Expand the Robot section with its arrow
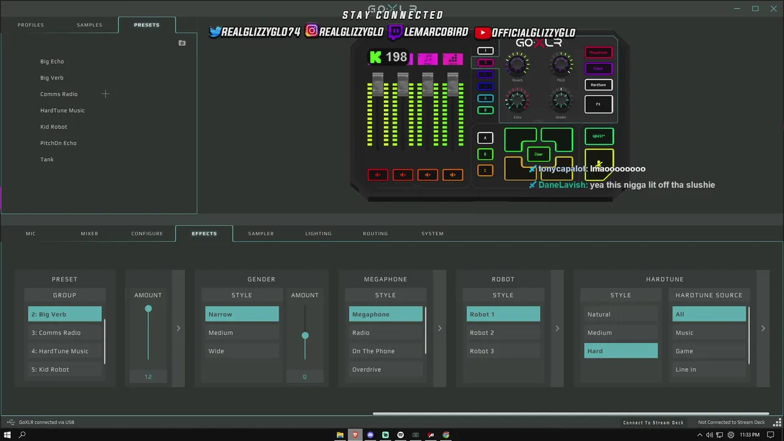Viewport: 784px width, 441px height. tap(557, 328)
